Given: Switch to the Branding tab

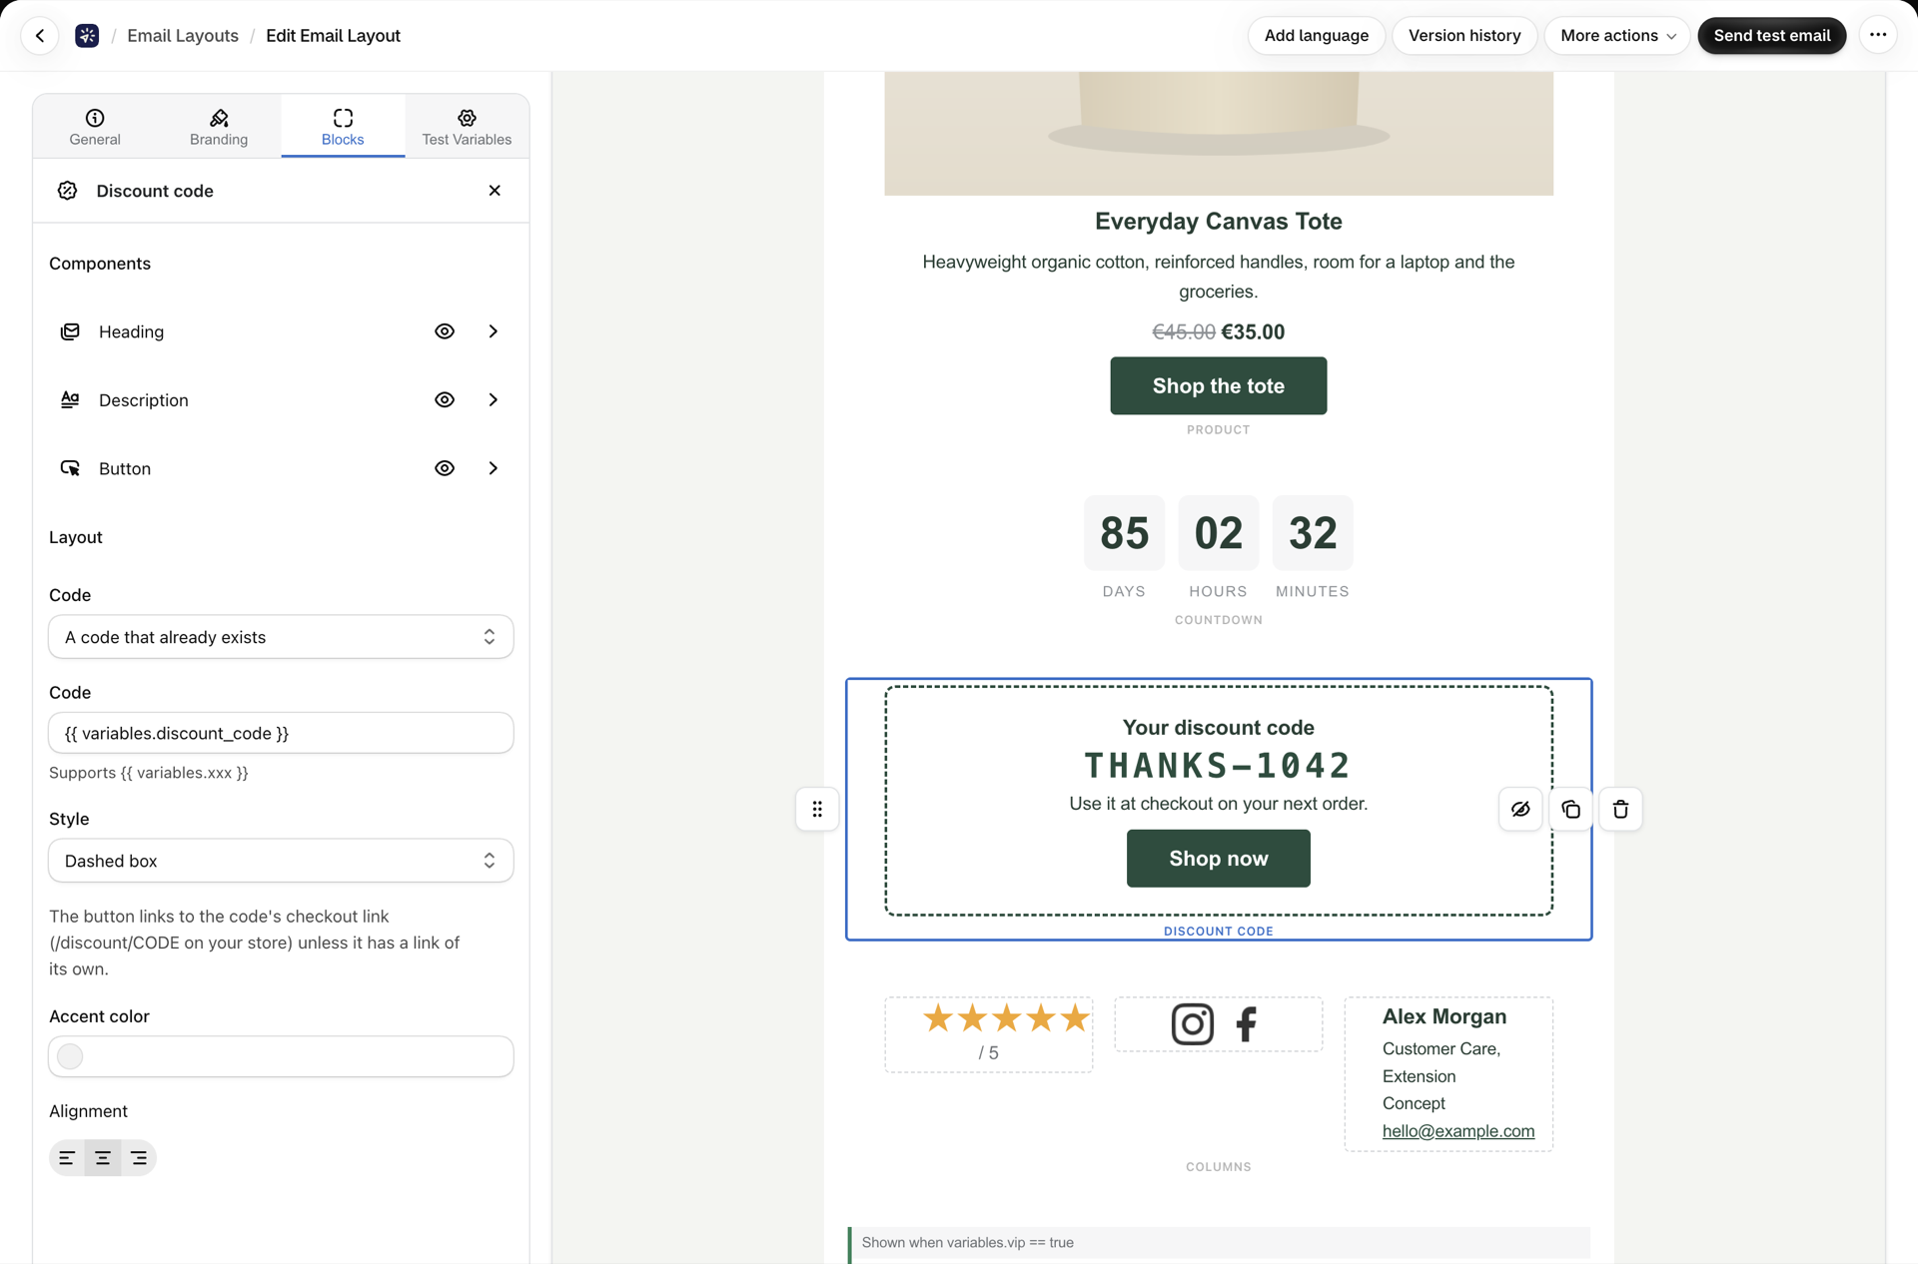Looking at the screenshot, I should 219,127.
